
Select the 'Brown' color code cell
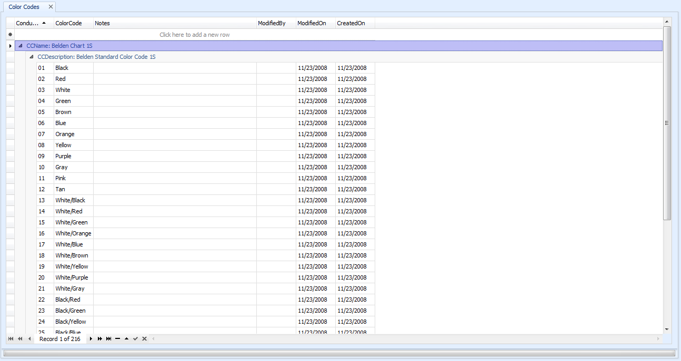(x=73, y=112)
